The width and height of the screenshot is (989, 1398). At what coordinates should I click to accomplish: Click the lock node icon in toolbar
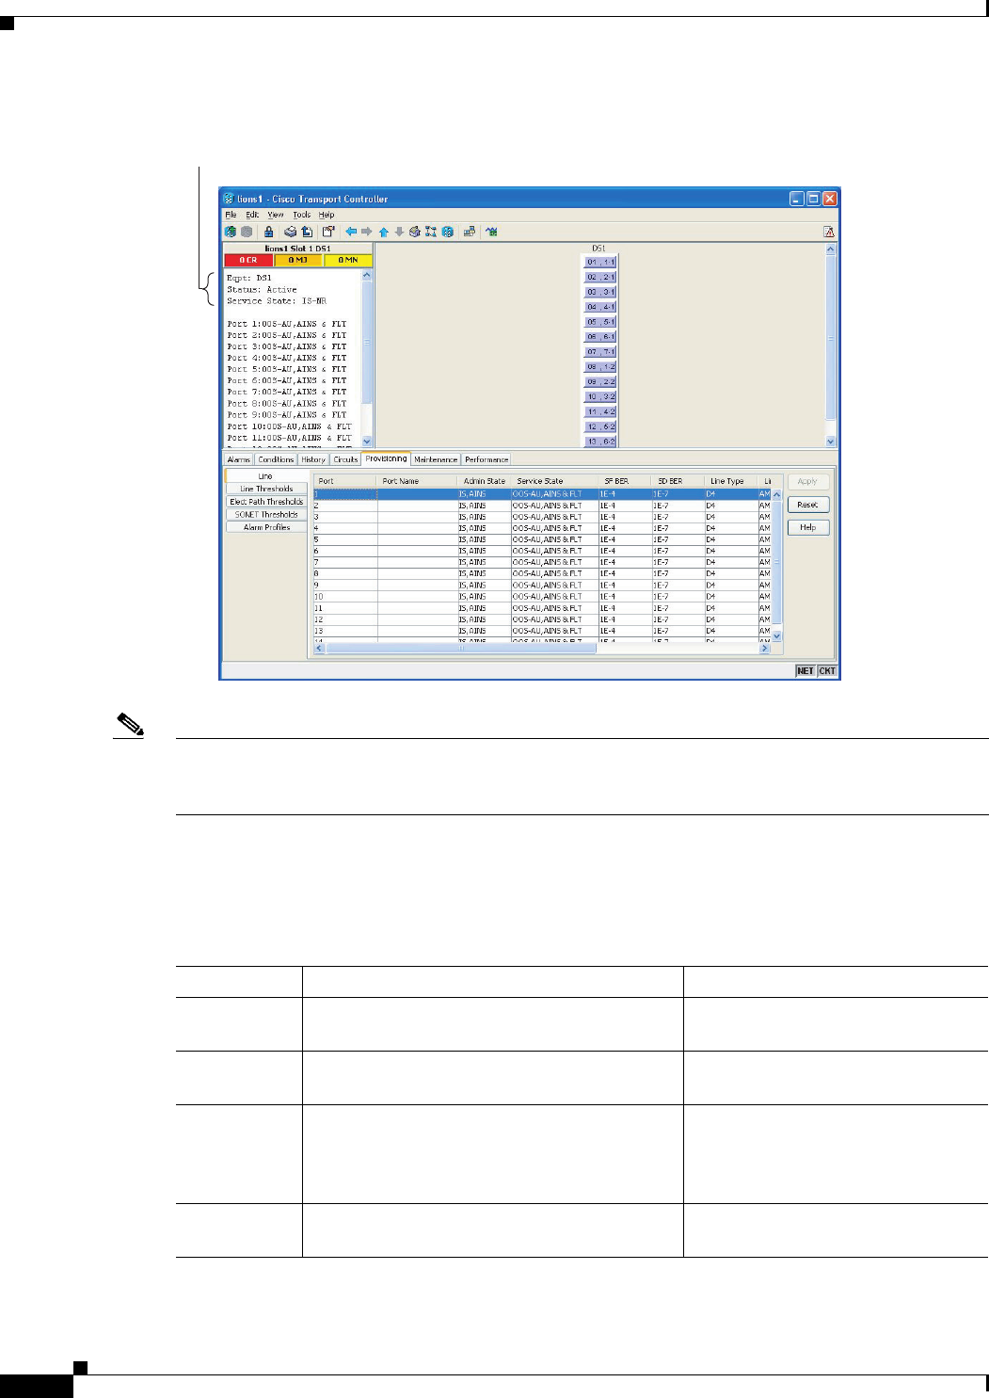(269, 232)
